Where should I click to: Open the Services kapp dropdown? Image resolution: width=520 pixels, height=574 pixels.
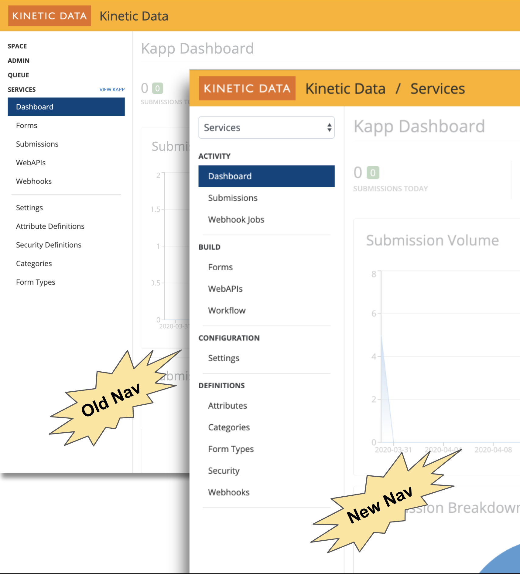(266, 127)
